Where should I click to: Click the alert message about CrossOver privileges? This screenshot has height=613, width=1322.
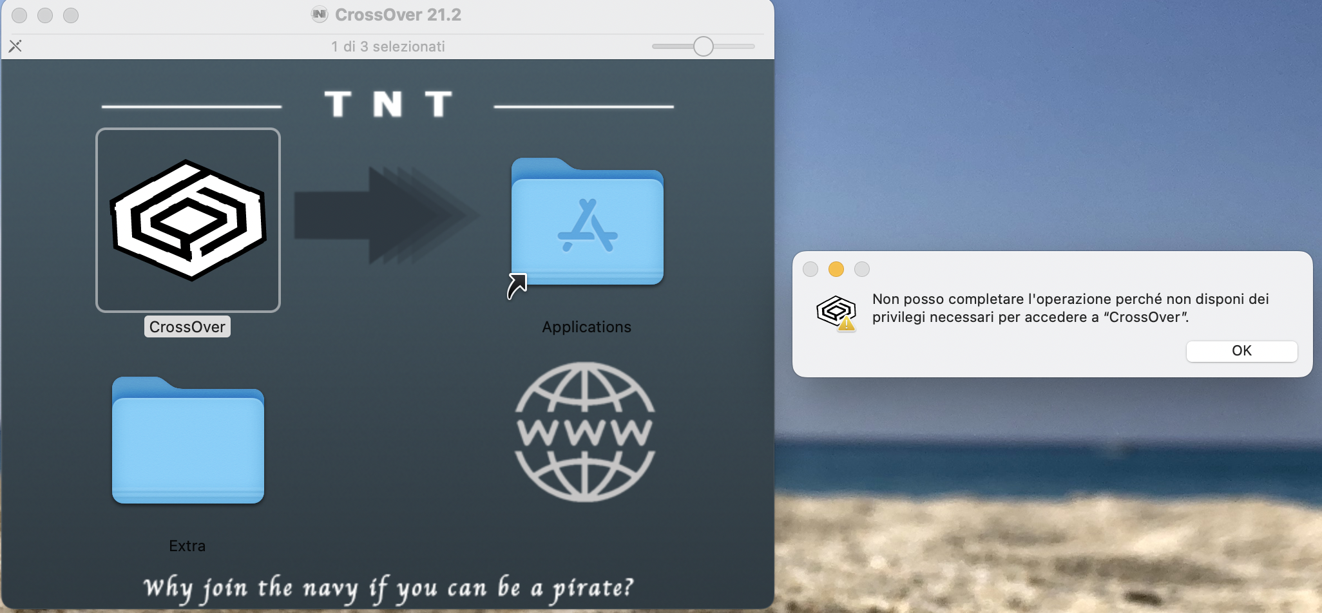click(1070, 308)
